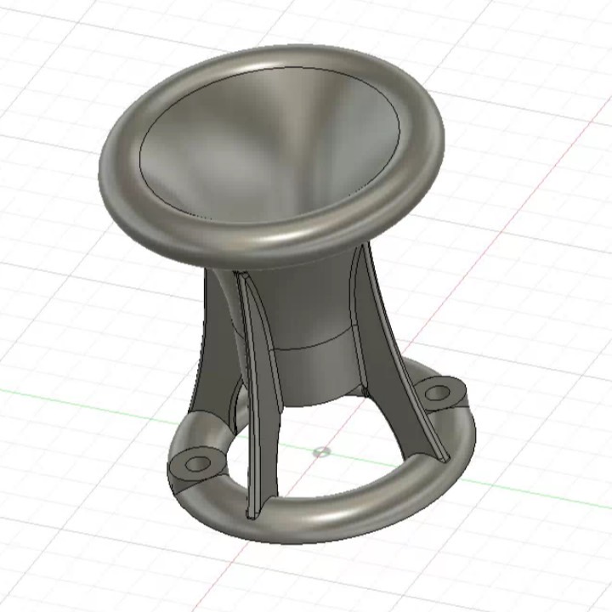The height and width of the screenshot is (612, 612).
Task: Select the origin point marker inside the ring
Action: (x=320, y=451)
